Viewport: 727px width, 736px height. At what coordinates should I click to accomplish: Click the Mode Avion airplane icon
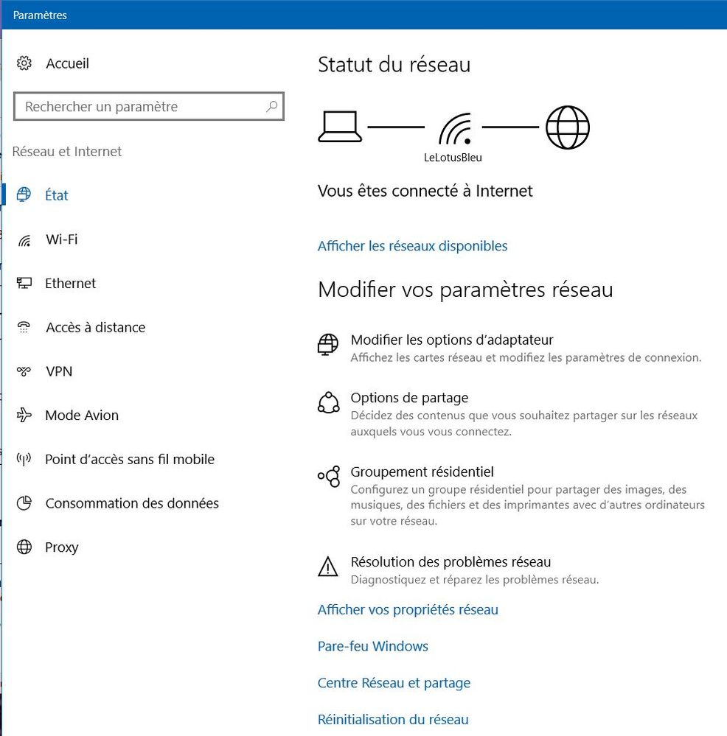(24, 415)
